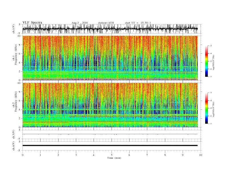Click the ch.2 "Frequency (kHz)" axis label
226x174 pixels.
coord(16,102)
